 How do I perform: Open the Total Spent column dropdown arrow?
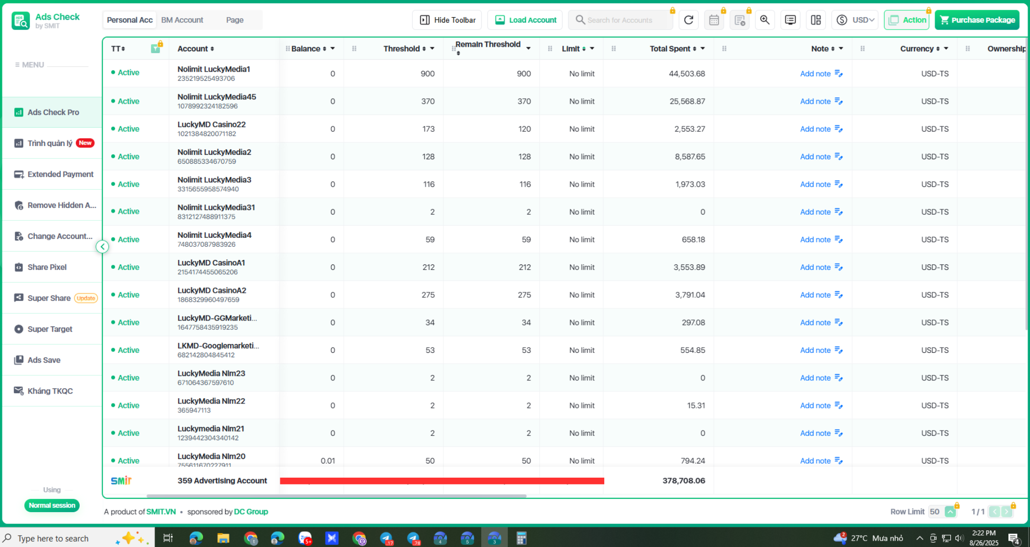click(703, 49)
